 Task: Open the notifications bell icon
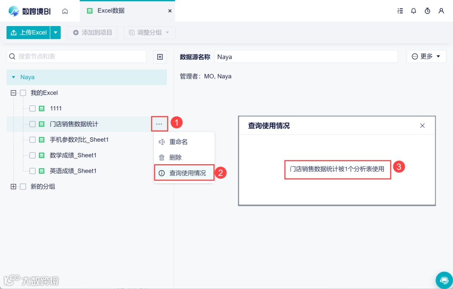414,11
